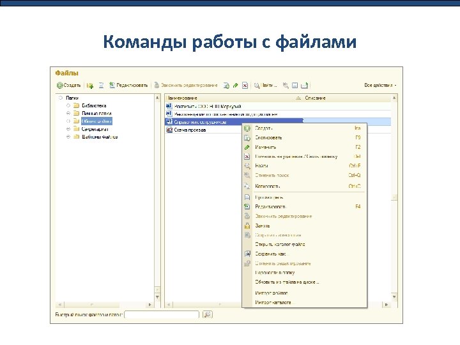Select the Личные папки folder
This screenshot has height=345, width=460.
[96, 113]
